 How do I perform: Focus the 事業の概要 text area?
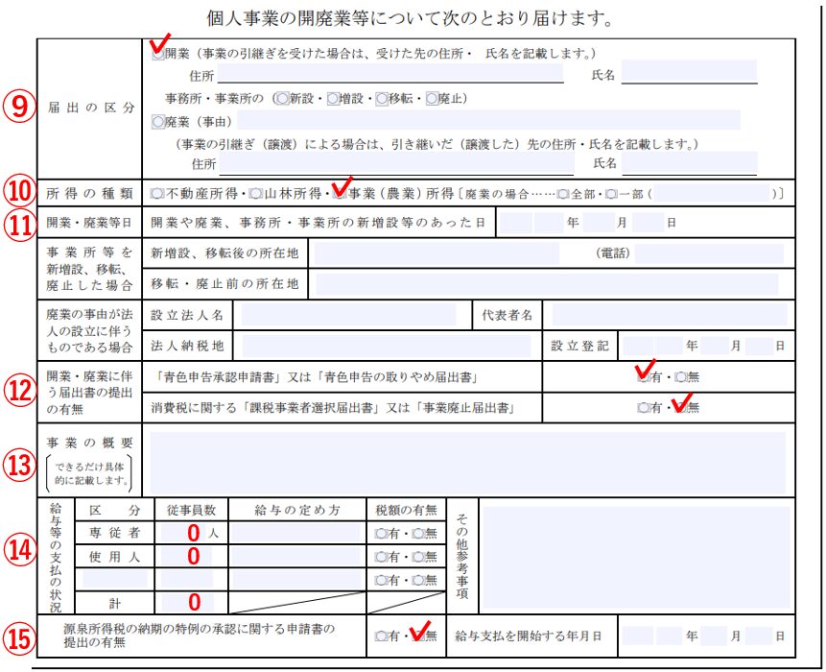point(468,463)
